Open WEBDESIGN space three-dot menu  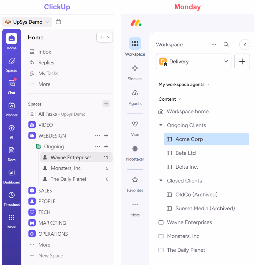98,136
